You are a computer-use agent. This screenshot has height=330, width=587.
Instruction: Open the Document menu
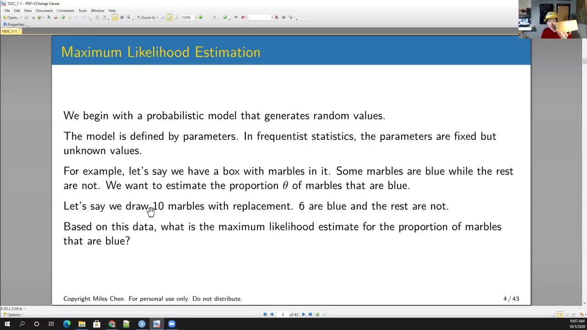tap(44, 11)
